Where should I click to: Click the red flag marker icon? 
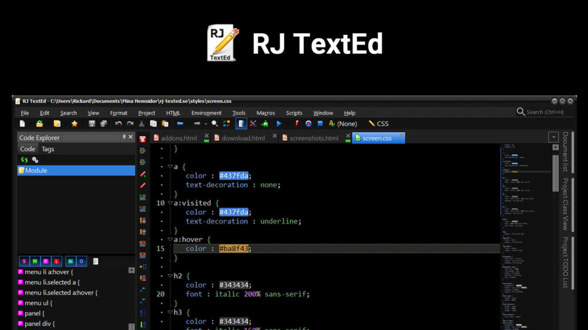[297, 124]
